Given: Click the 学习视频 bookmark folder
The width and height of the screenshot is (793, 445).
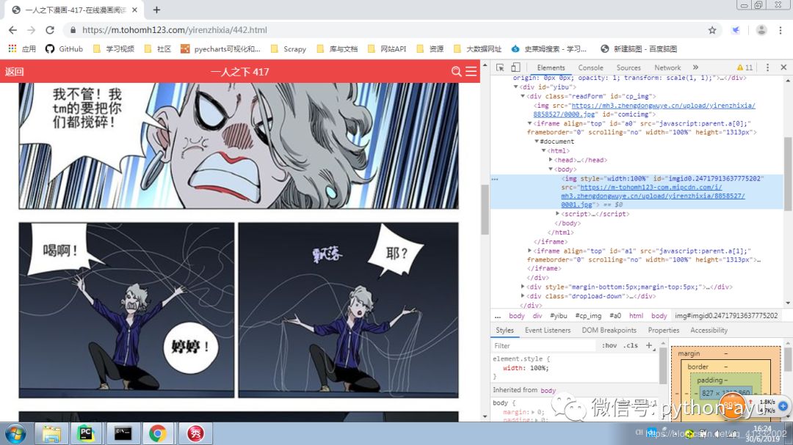Looking at the screenshot, I should pyautogui.click(x=114, y=49).
